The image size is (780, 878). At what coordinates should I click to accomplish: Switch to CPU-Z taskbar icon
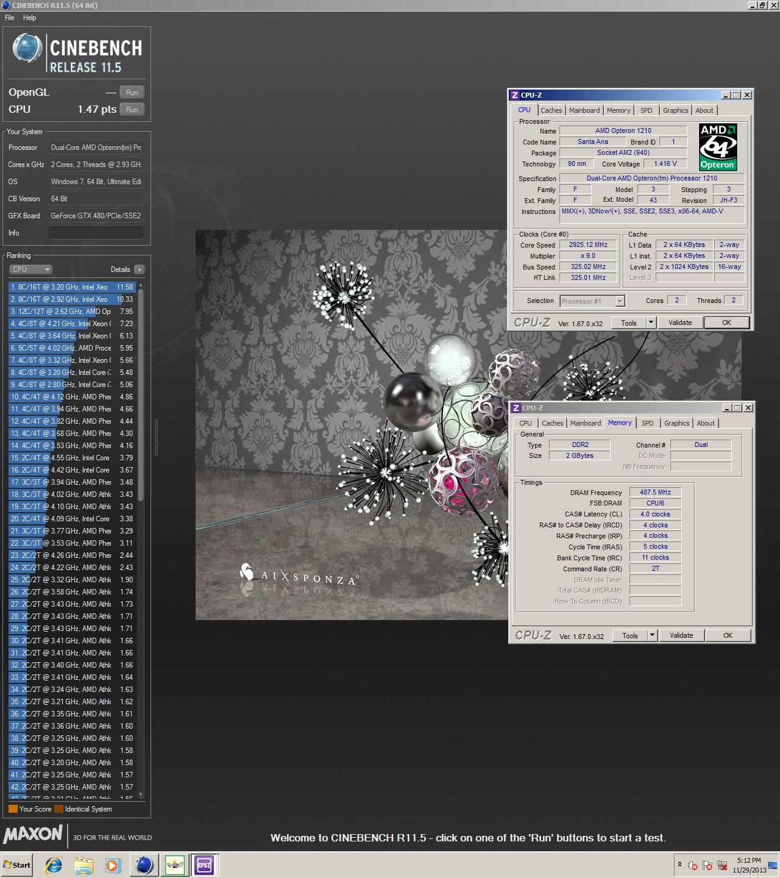pyautogui.click(x=204, y=865)
